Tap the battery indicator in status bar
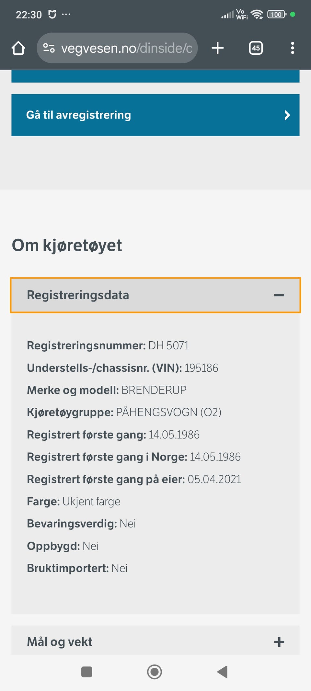Image resolution: width=311 pixels, height=691 pixels. click(276, 15)
